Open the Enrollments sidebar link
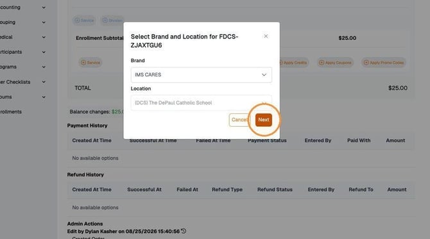 tap(11, 111)
